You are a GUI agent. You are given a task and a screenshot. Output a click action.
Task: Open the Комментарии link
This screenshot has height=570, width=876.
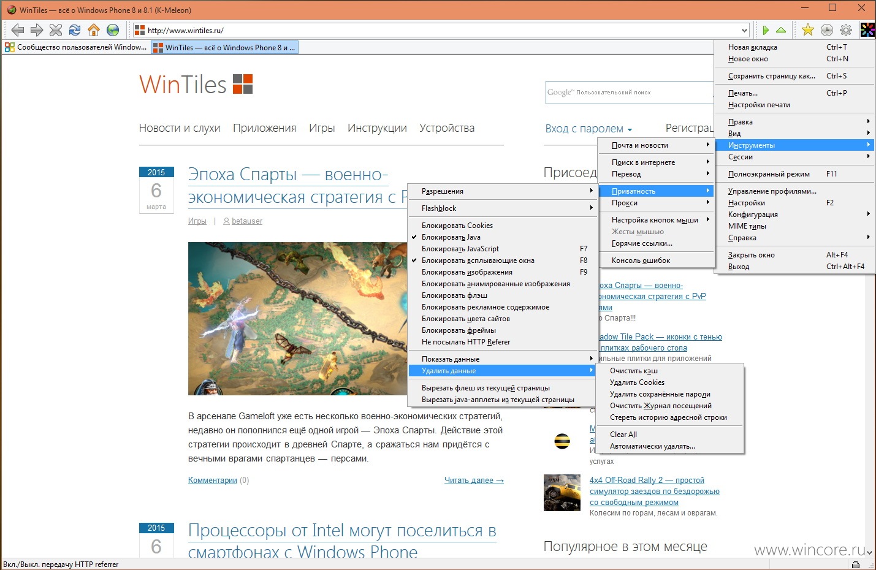coord(213,481)
